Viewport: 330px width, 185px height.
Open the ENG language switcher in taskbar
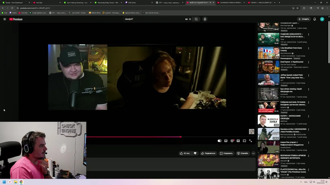tap(306, 182)
